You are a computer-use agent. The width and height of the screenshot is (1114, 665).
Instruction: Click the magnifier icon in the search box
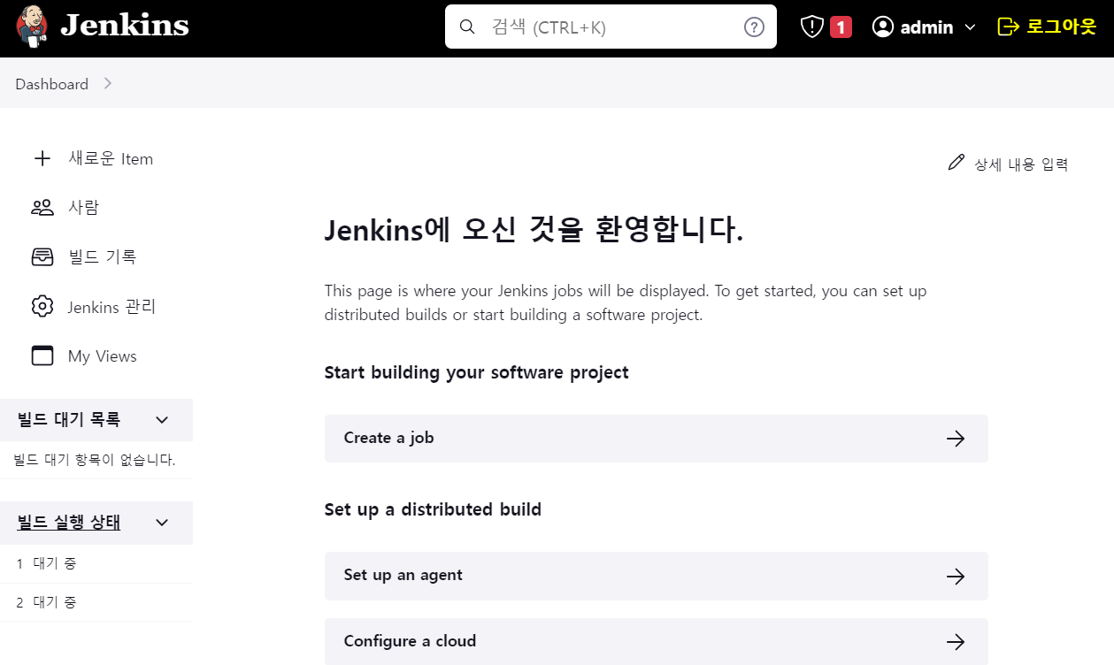tap(467, 27)
